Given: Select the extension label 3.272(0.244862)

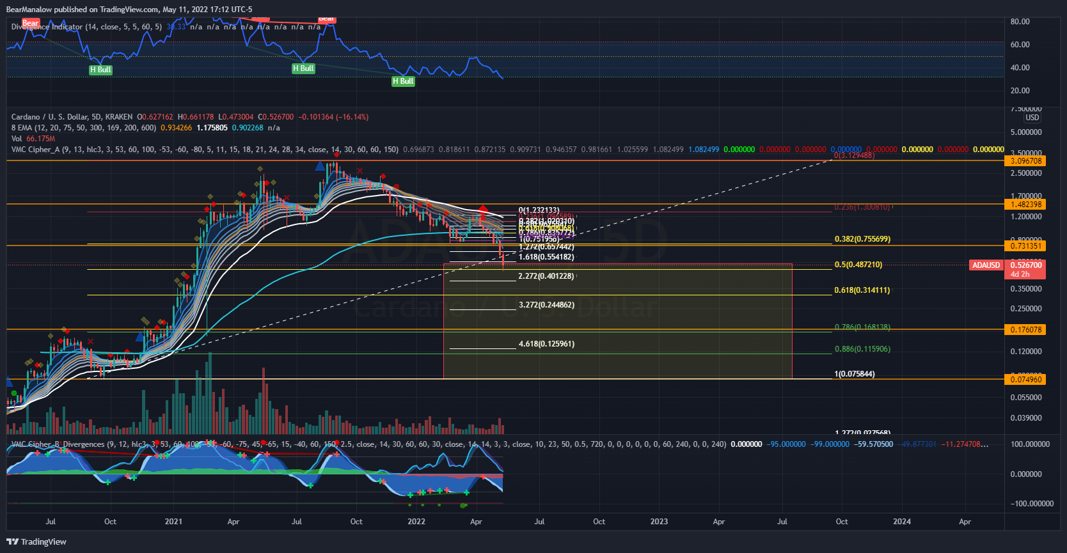Looking at the screenshot, I should coord(546,305).
